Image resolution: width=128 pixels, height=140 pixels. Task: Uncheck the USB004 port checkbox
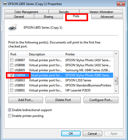click(11, 75)
